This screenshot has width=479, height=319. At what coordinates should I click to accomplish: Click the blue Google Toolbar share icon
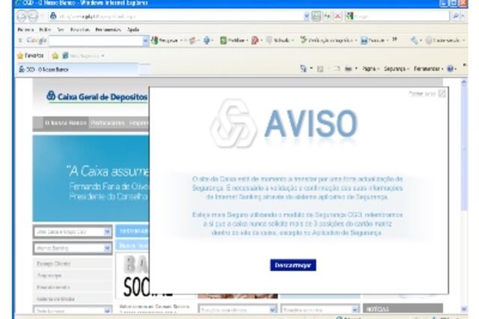[207, 40]
